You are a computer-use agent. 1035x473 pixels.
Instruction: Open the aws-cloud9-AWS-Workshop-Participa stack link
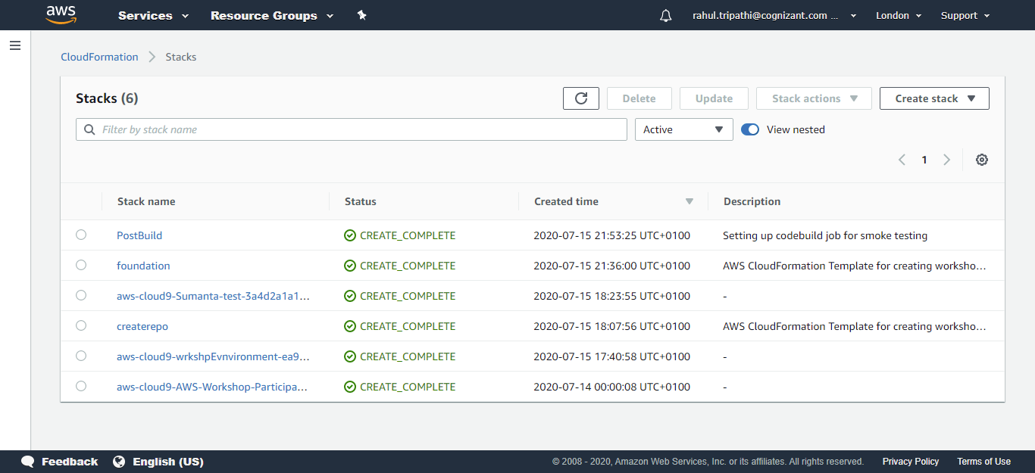coord(212,387)
